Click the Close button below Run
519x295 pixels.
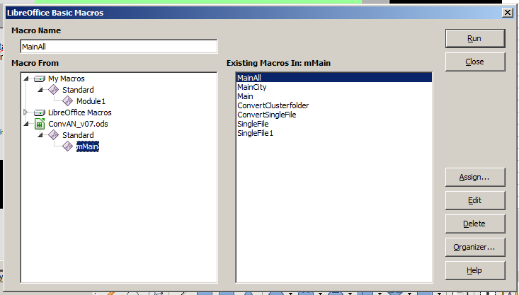(x=475, y=62)
